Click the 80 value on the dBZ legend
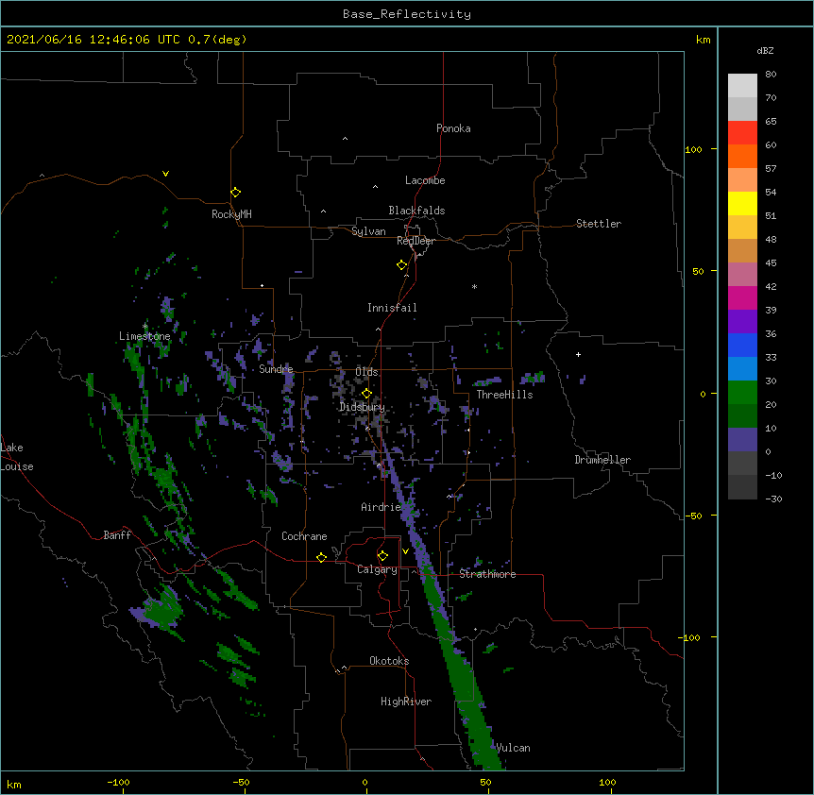This screenshot has width=814, height=795. (x=771, y=75)
